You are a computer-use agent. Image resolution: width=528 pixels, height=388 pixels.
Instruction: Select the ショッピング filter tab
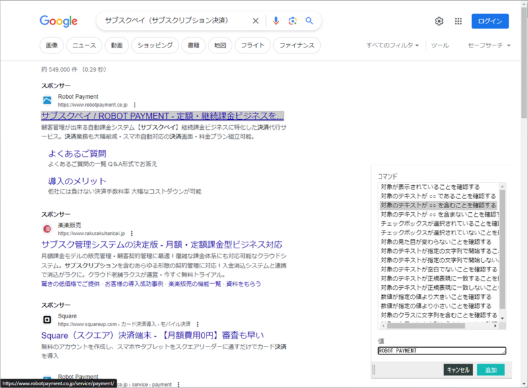point(155,45)
